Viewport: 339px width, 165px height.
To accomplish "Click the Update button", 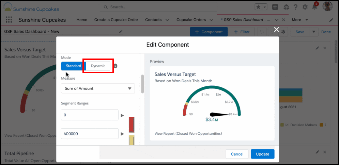I will (x=262, y=154).
